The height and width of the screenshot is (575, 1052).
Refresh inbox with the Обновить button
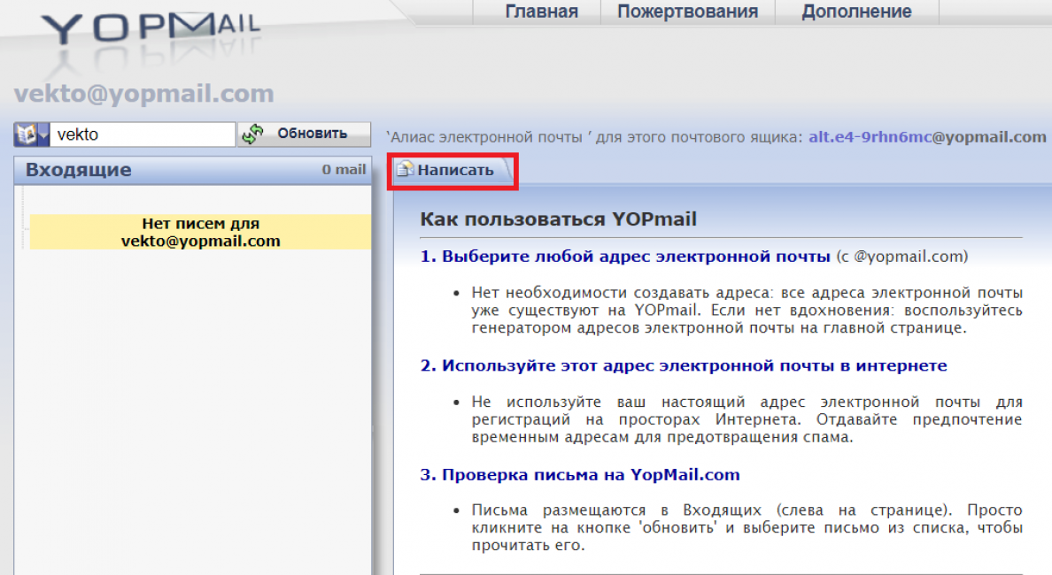(304, 134)
